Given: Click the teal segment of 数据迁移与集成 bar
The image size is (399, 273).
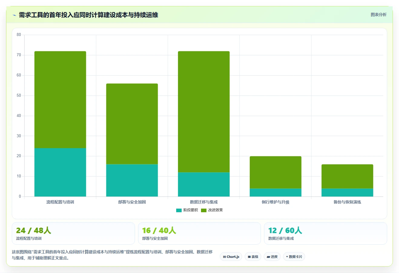Looking at the screenshot, I should (x=204, y=184).
